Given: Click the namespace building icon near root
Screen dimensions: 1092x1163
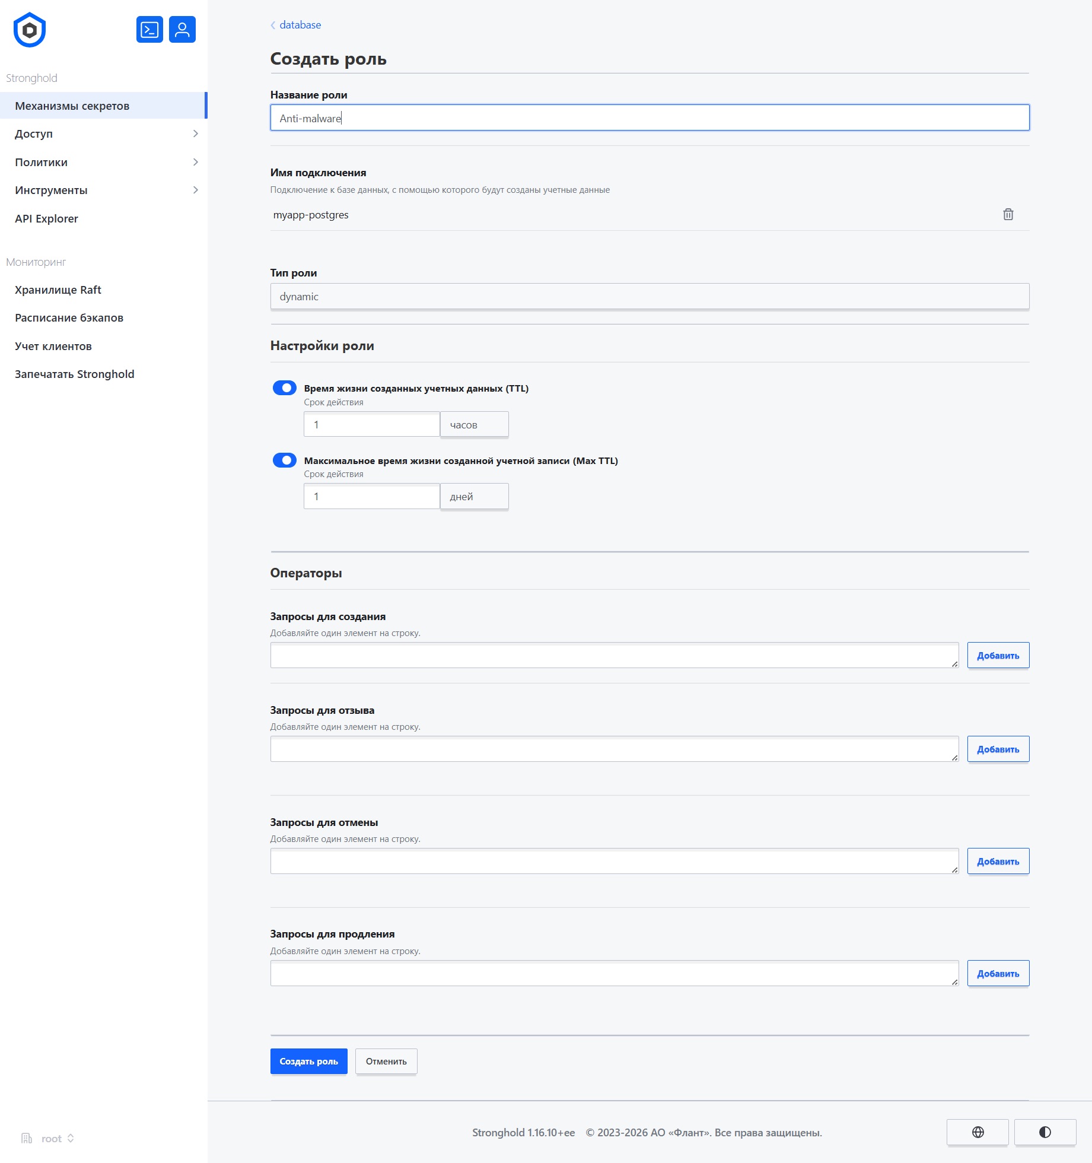Looking at the screenshot, I should coord(27,1138).
